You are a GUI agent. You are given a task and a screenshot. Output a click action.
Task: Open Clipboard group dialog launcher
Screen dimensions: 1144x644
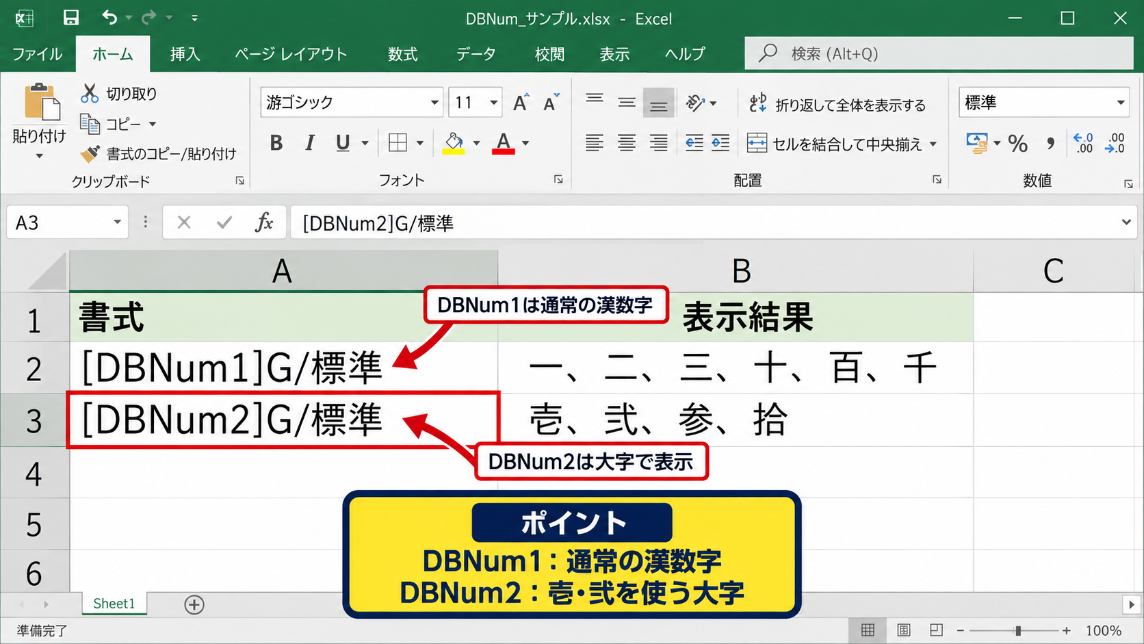point(239,181)
